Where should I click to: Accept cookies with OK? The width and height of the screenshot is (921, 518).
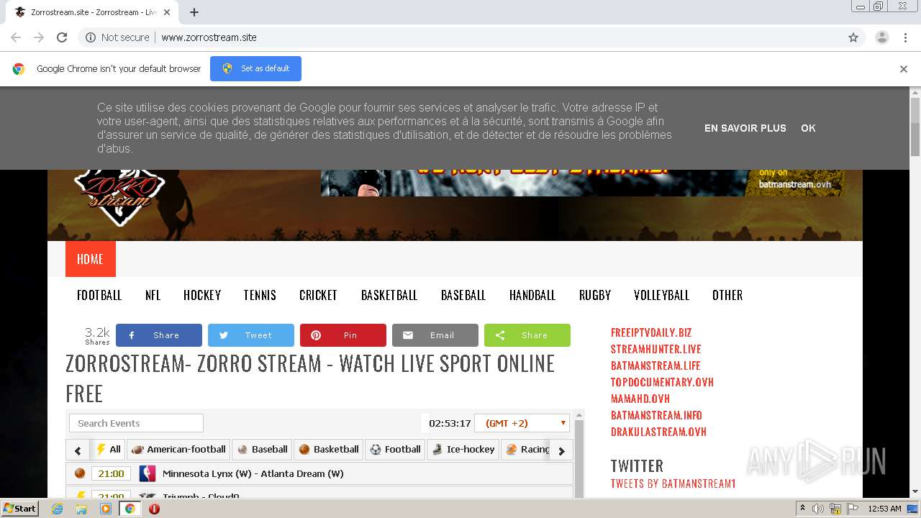(808, 128)
